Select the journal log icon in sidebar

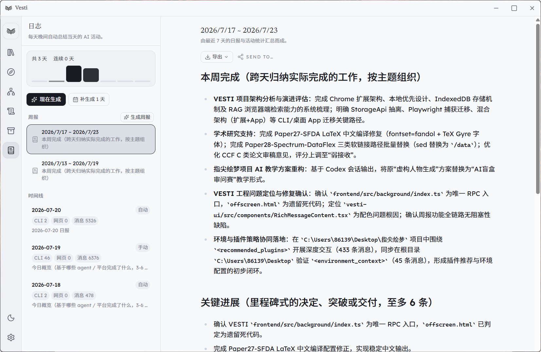coord(11,150)
